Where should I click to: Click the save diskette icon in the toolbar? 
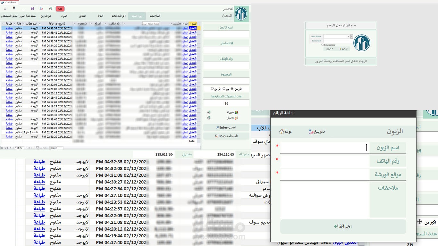pos(32,9)
